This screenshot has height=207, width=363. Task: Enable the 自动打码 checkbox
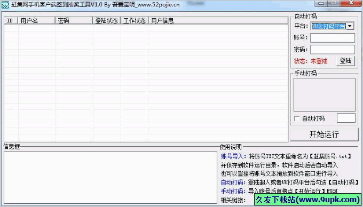[x=297, y=118]
